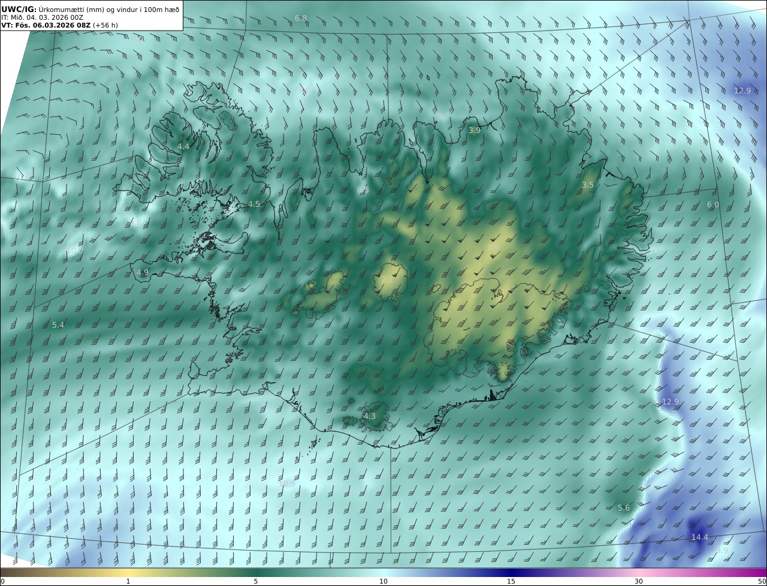Click the colorbar tick label 10
767x586 pixels.
coord(383,581)
